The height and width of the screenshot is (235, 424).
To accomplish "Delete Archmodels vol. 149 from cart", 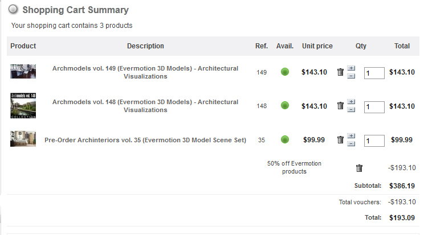I will [340, 72].
